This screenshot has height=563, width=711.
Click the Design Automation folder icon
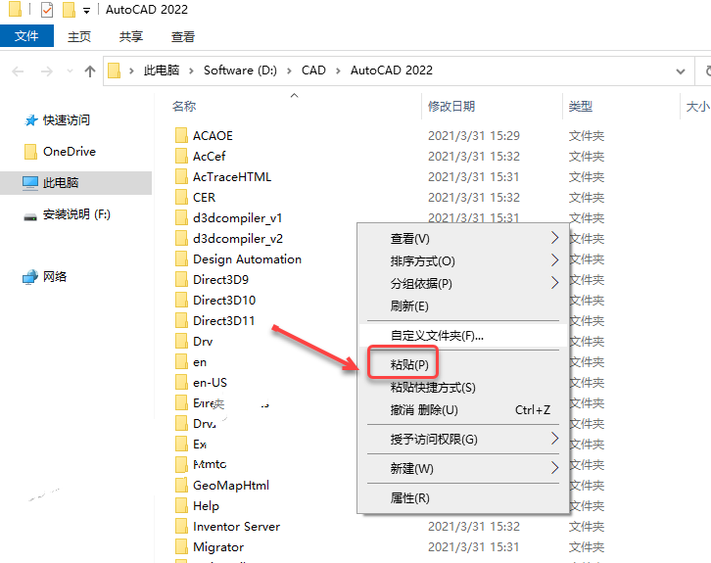[x=181, y=258]
